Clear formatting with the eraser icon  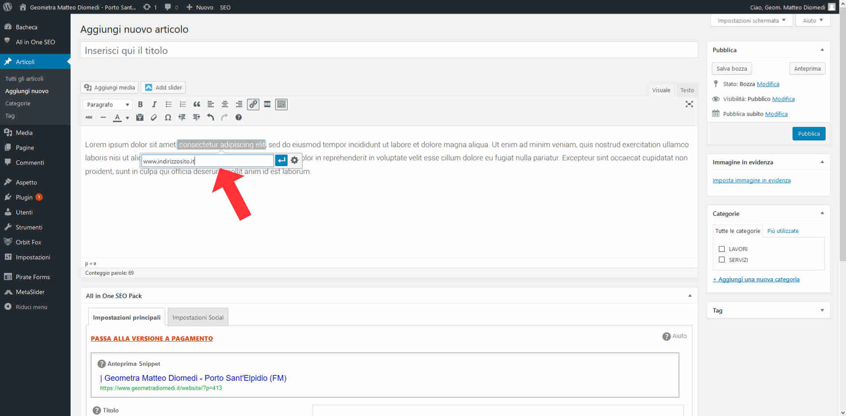pyautogui.click(x=154, y=118)
